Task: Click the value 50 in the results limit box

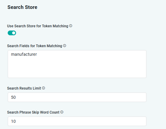Action: coord(13,97)
